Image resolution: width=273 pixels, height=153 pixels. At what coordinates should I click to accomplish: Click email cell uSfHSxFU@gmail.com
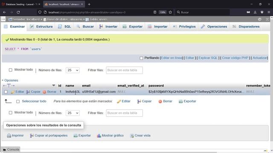click(x=99, y=92)
